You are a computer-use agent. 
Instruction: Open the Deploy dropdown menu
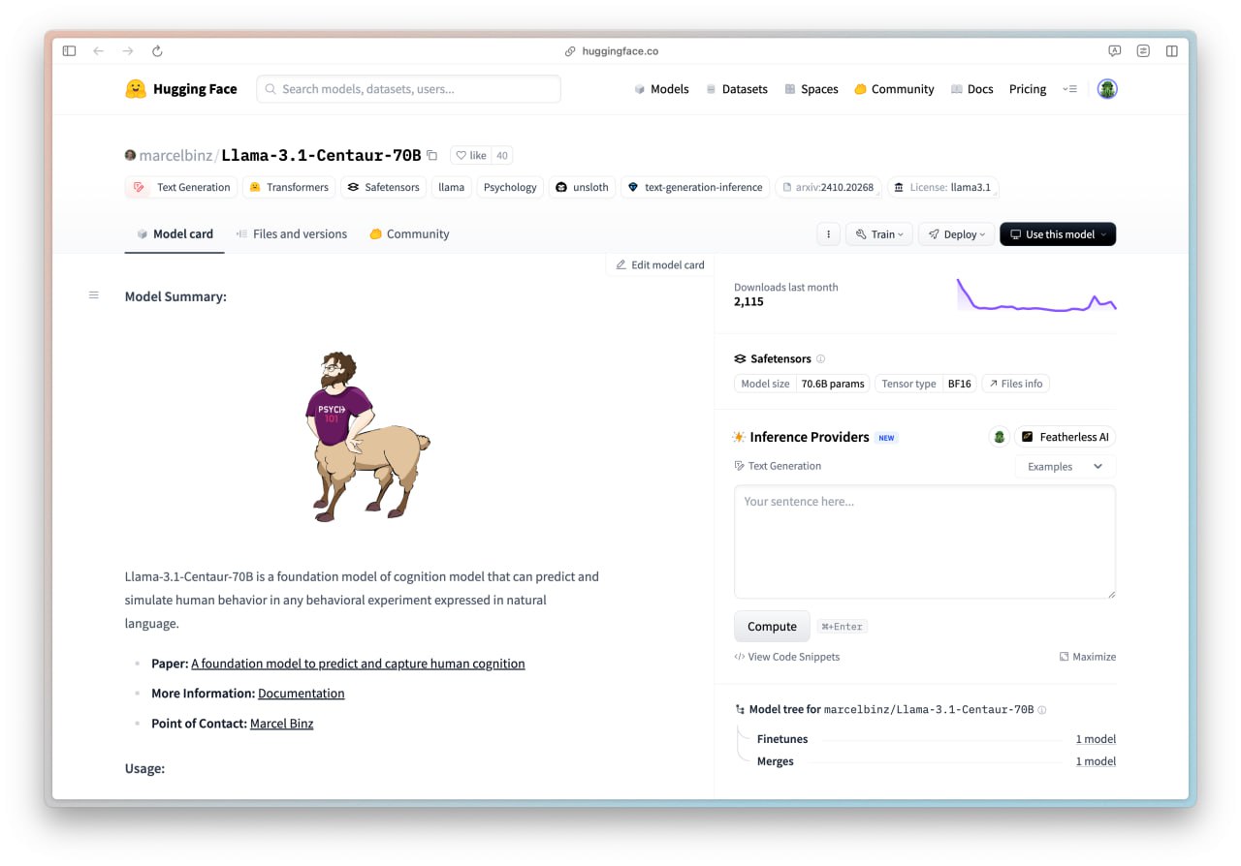[x=956, y=234]
